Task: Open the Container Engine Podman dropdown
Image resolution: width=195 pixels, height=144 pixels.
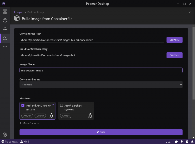Action: [101, 85]
